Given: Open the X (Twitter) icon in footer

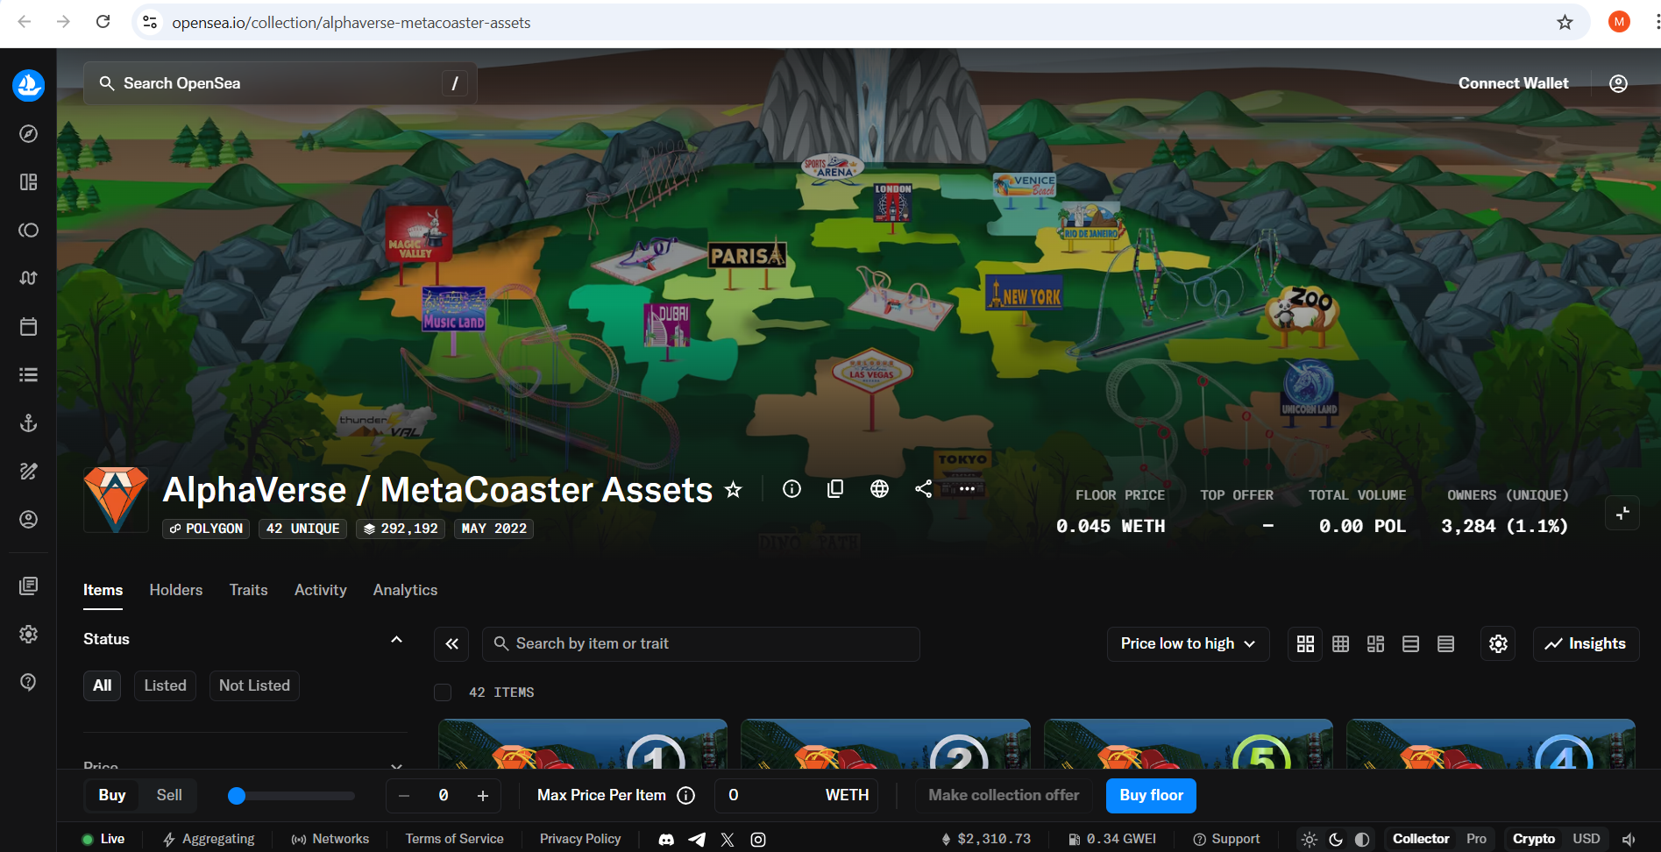Looking at the screenshot, I should click(x=728, y=840).
